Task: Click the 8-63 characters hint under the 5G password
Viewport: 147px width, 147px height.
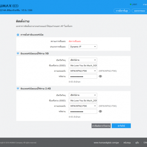Action: [74, 82]
